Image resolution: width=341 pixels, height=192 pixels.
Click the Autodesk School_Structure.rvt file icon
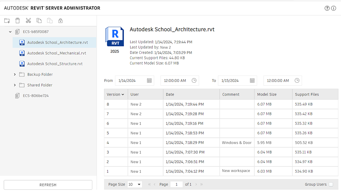point(22,64)
